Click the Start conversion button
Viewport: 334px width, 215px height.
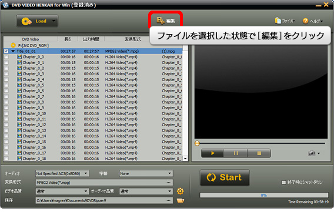coord(225,177)
